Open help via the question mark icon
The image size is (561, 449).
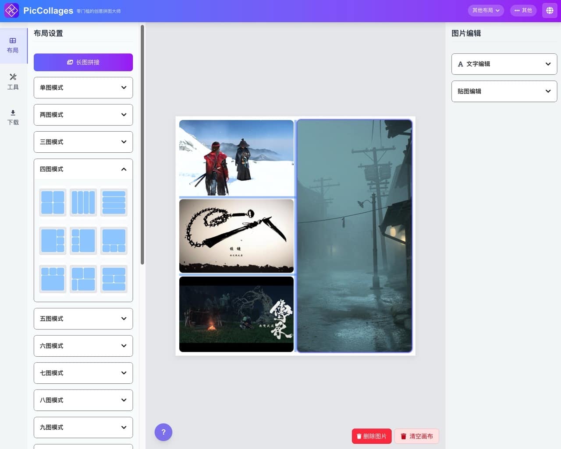click(x=163, y=432)
